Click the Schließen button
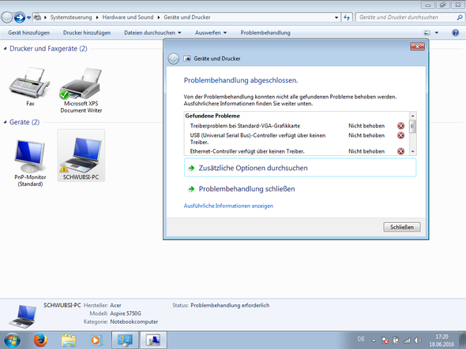The height and width of the screenshot is (349, 466). tap(402, 227)
